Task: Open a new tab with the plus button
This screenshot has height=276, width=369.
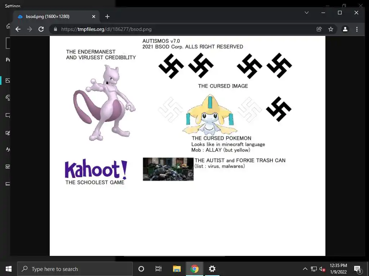Action: (107, 17)
